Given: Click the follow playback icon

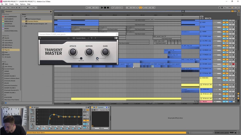Looking at the screenshot, I should click(x=87, y=7).
